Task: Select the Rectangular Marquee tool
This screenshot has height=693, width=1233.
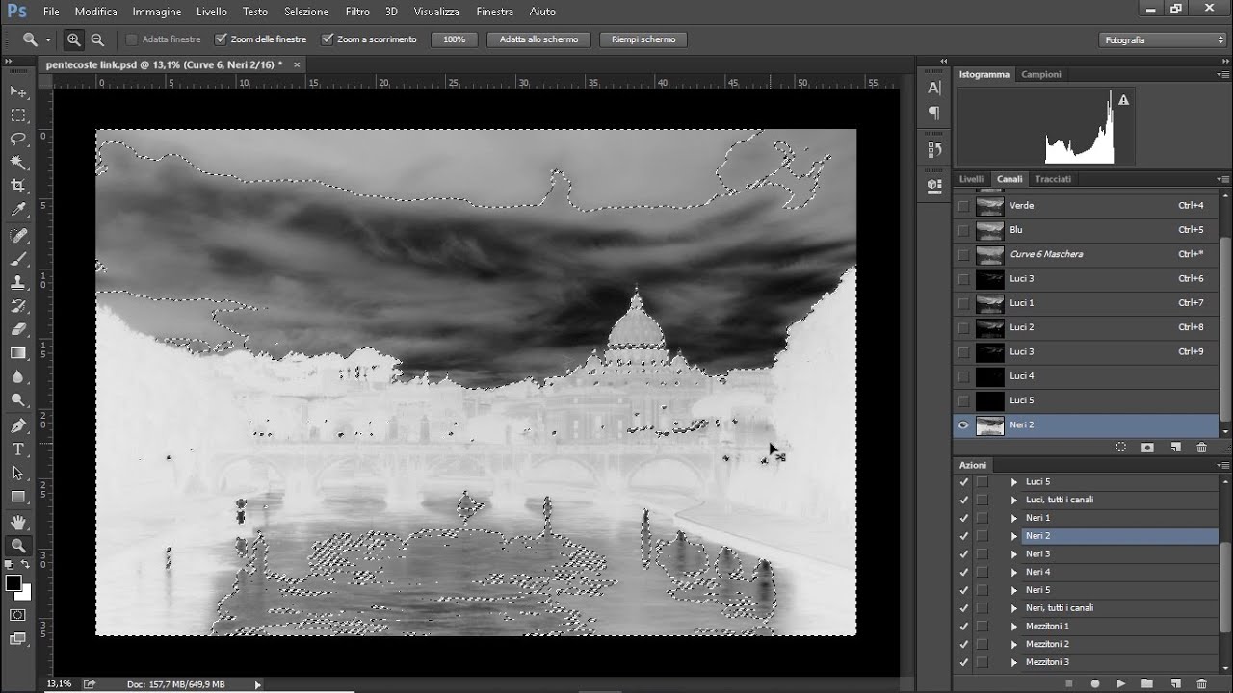Action: point(18,115)
